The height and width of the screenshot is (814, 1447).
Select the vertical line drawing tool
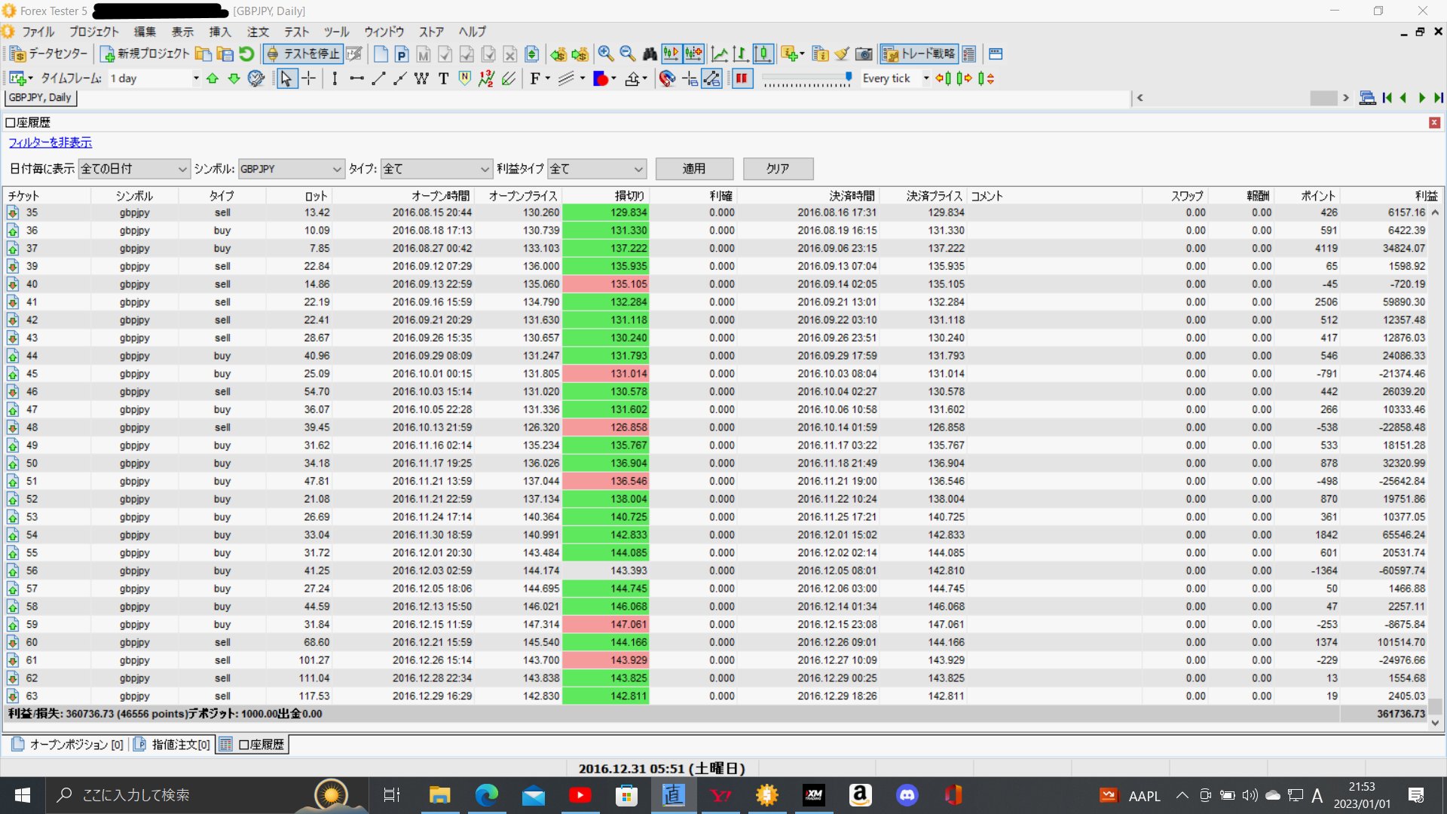(x=335, y=78)
